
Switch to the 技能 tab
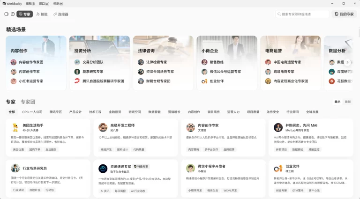click(x=42, y=14)
